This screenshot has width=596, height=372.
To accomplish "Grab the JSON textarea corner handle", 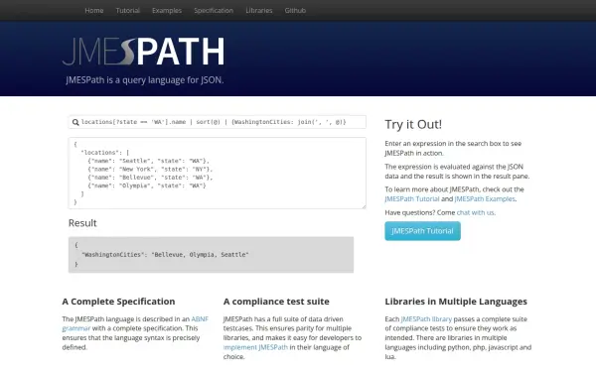I will click(364, 206).
